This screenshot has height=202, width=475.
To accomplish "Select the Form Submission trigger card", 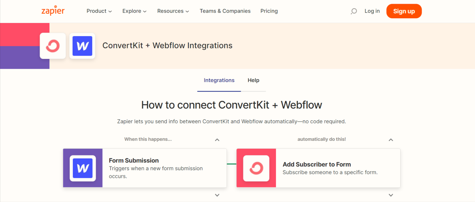I will [x=145, y=168].
